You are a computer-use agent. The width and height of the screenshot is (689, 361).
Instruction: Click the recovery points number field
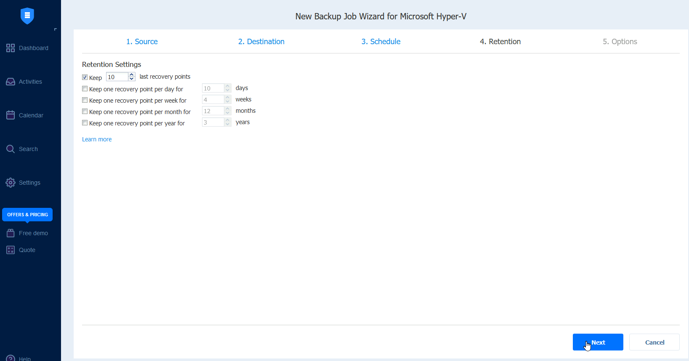pyautogui.click(x=117, y=77)
